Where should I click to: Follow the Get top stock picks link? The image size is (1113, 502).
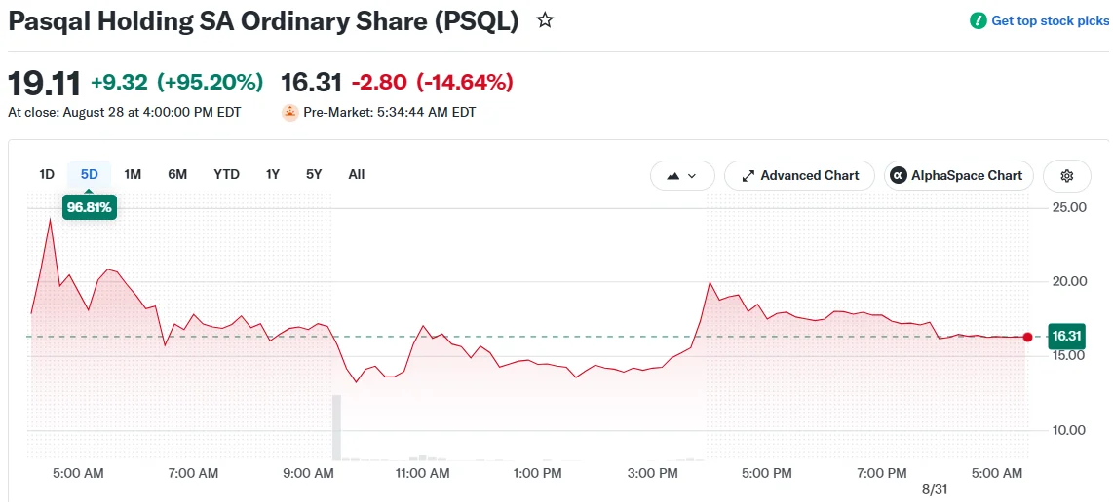tap(1050, 20)
